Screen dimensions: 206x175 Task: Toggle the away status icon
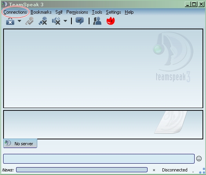[x=29, y=21]
